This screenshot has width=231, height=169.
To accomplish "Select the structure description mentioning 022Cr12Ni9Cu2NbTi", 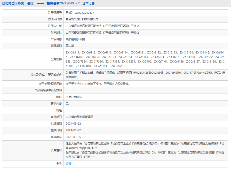I will pyautogui.click(x=146, y=75).
